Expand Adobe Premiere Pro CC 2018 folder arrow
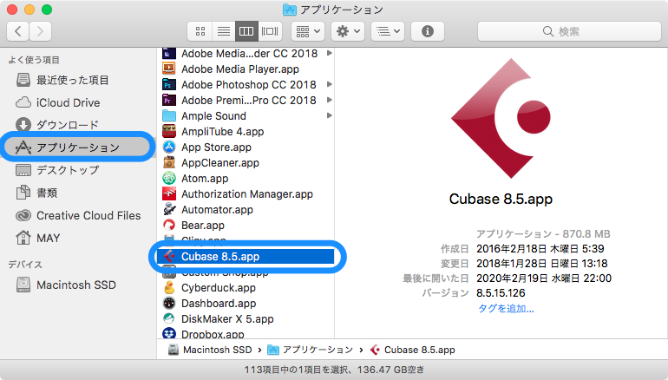 pyautogui.click(x=330, y=100)
